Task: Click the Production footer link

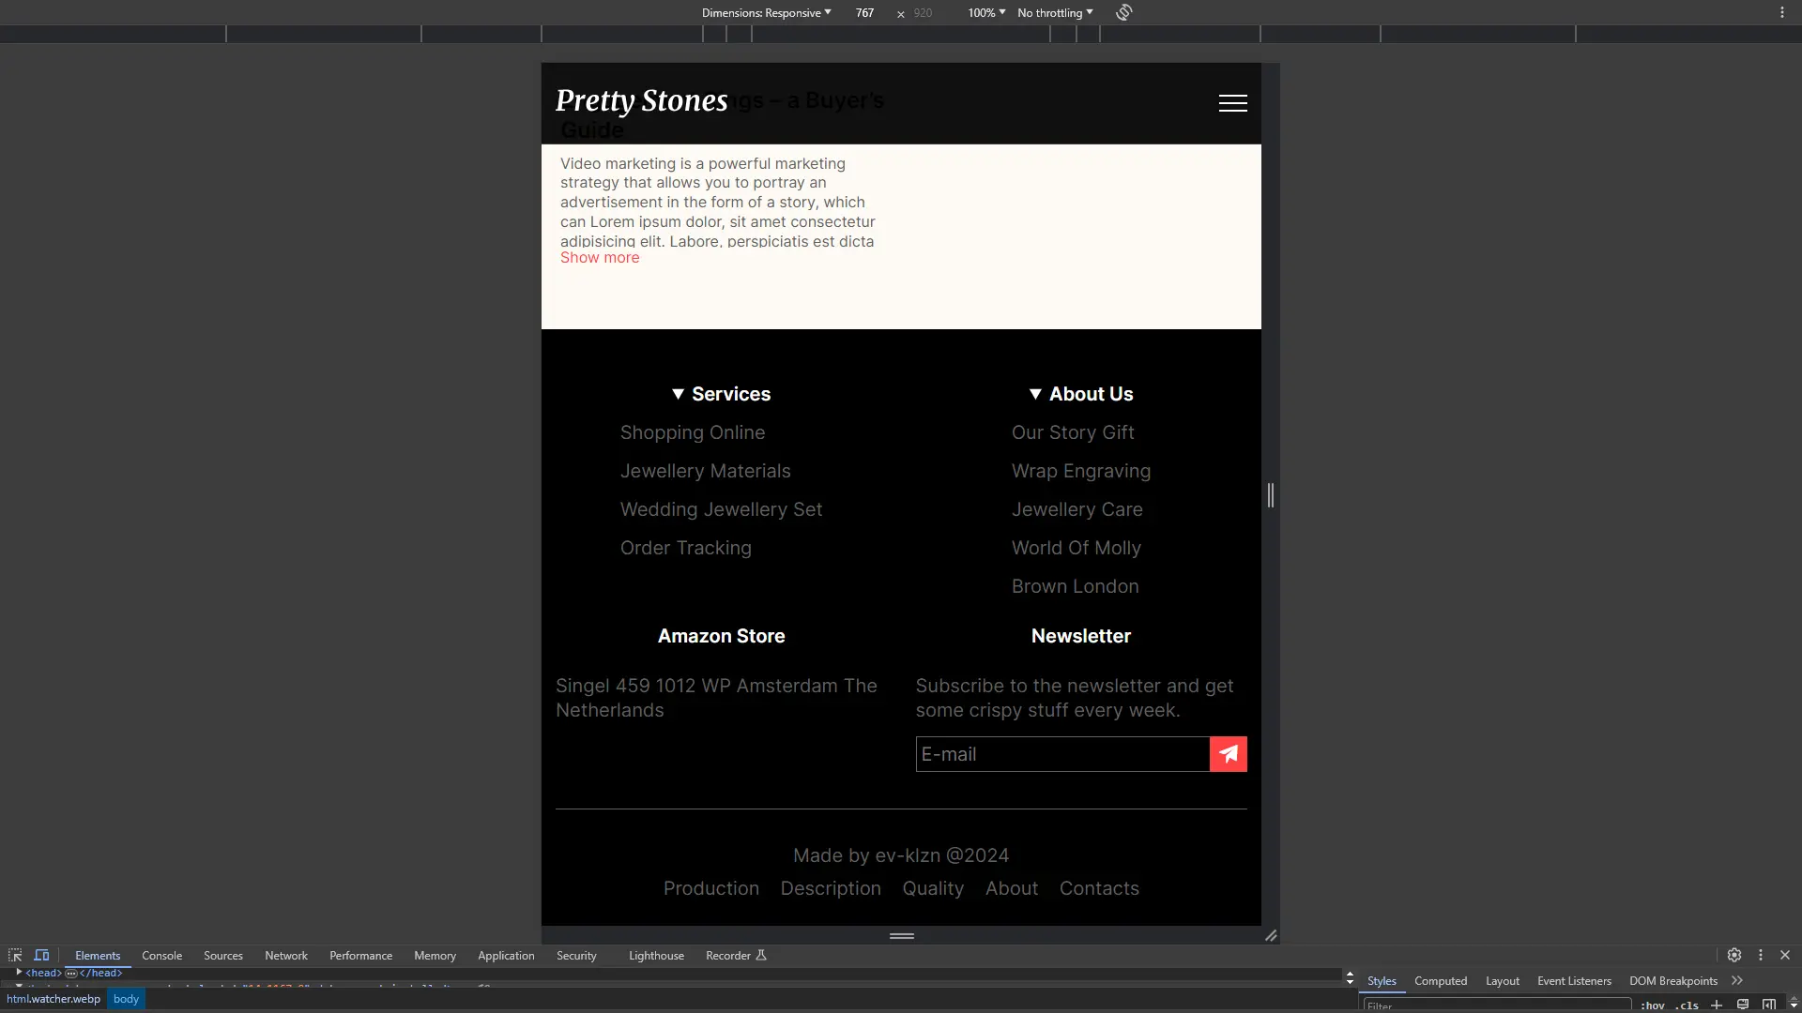Action: click(711, 888)
